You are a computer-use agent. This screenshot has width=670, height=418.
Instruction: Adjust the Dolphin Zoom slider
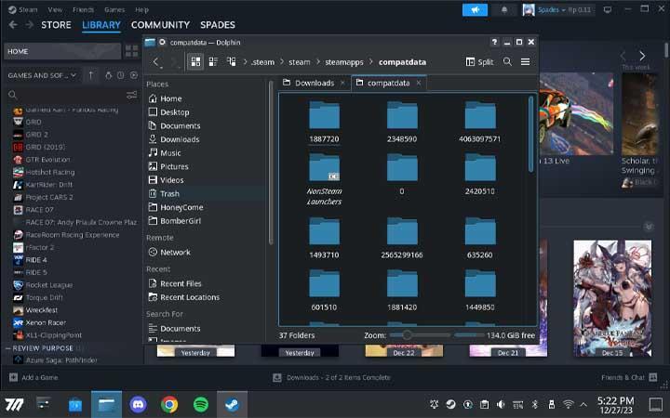pos(420,335)
